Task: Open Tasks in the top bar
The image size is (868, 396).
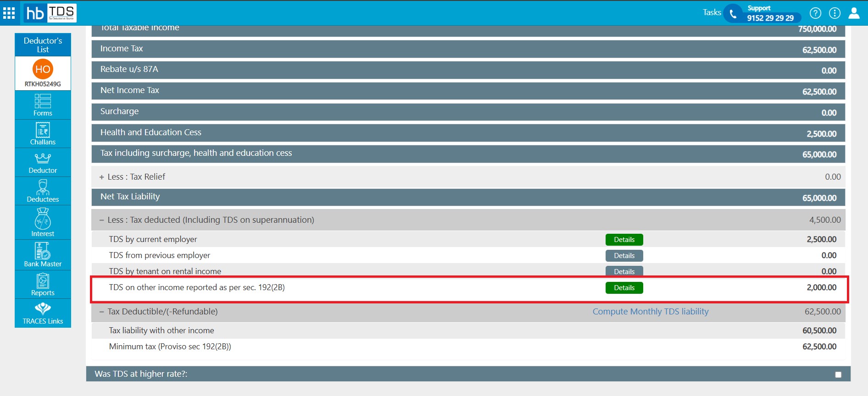Action: pyautogui.click(x=712, y=12)
